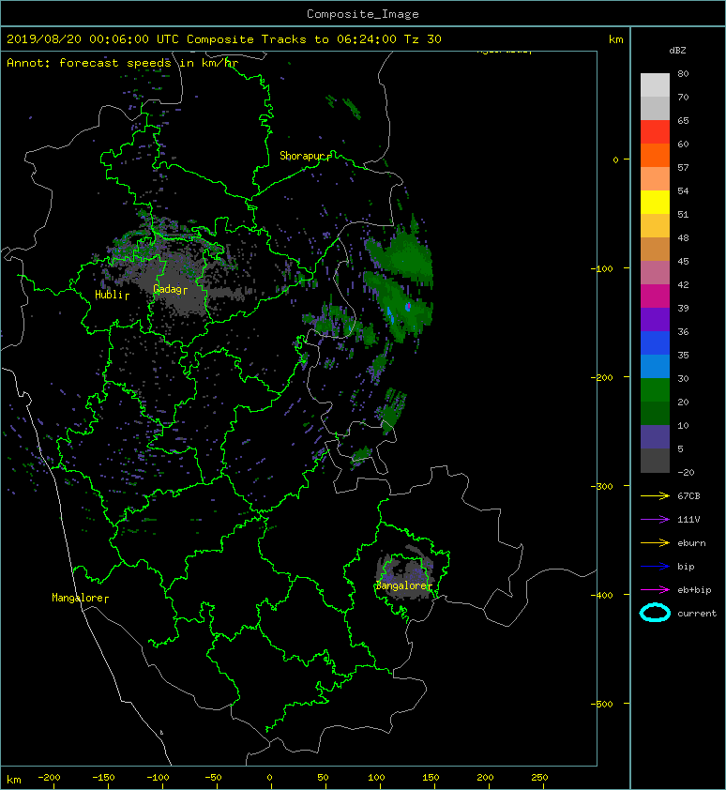726x790 pixels.
Task: Click the '-500' y-axis tick label
Action: pyautogui.click(x=601, y=704)
